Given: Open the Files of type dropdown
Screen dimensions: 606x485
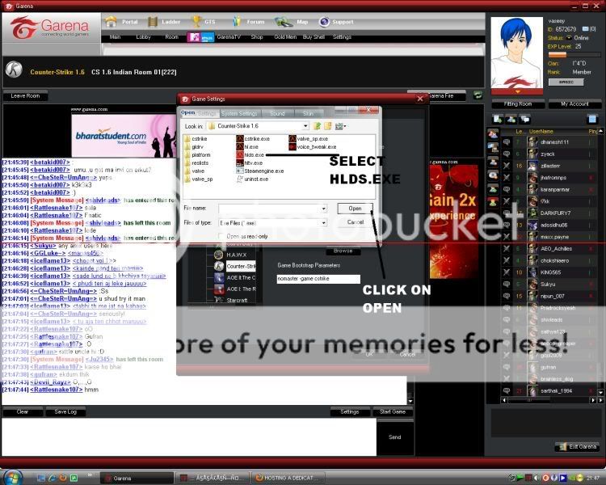Looking at the screenshot, I should 322,221.
